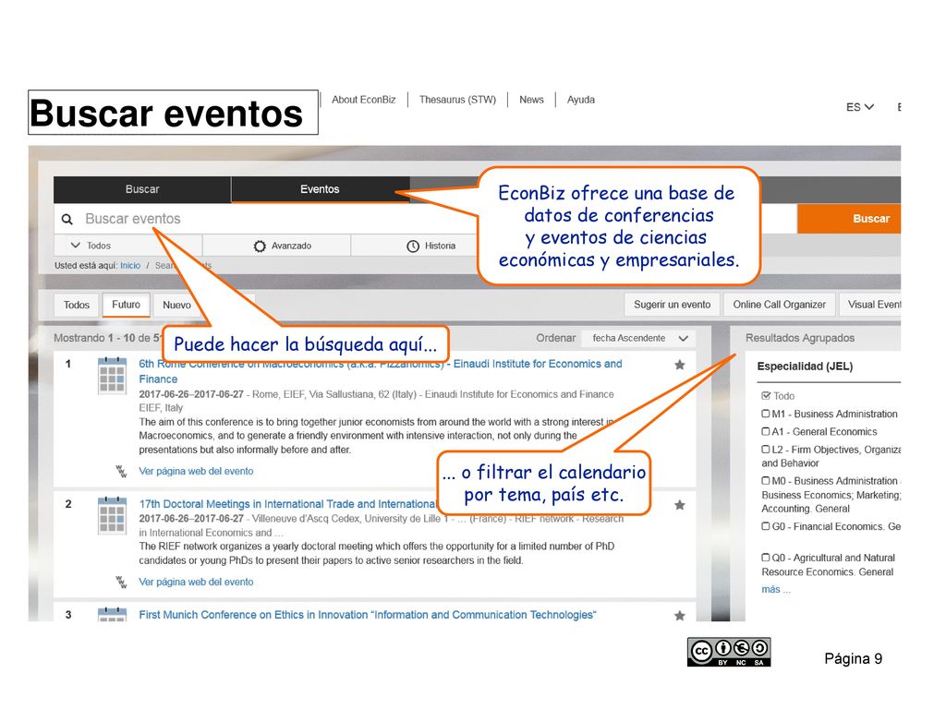Click Inicio breadcrumb link
The height and width of the screenshot is (709, 946).
tap(130, 266)
